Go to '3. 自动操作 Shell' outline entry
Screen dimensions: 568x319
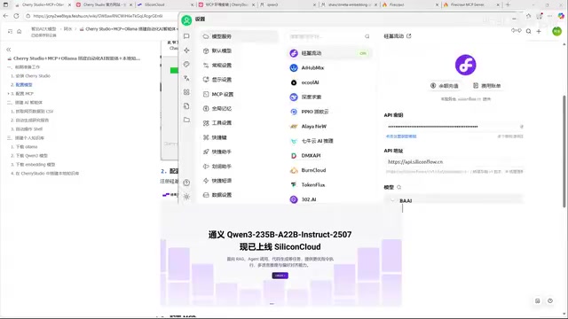click(27, 129)
